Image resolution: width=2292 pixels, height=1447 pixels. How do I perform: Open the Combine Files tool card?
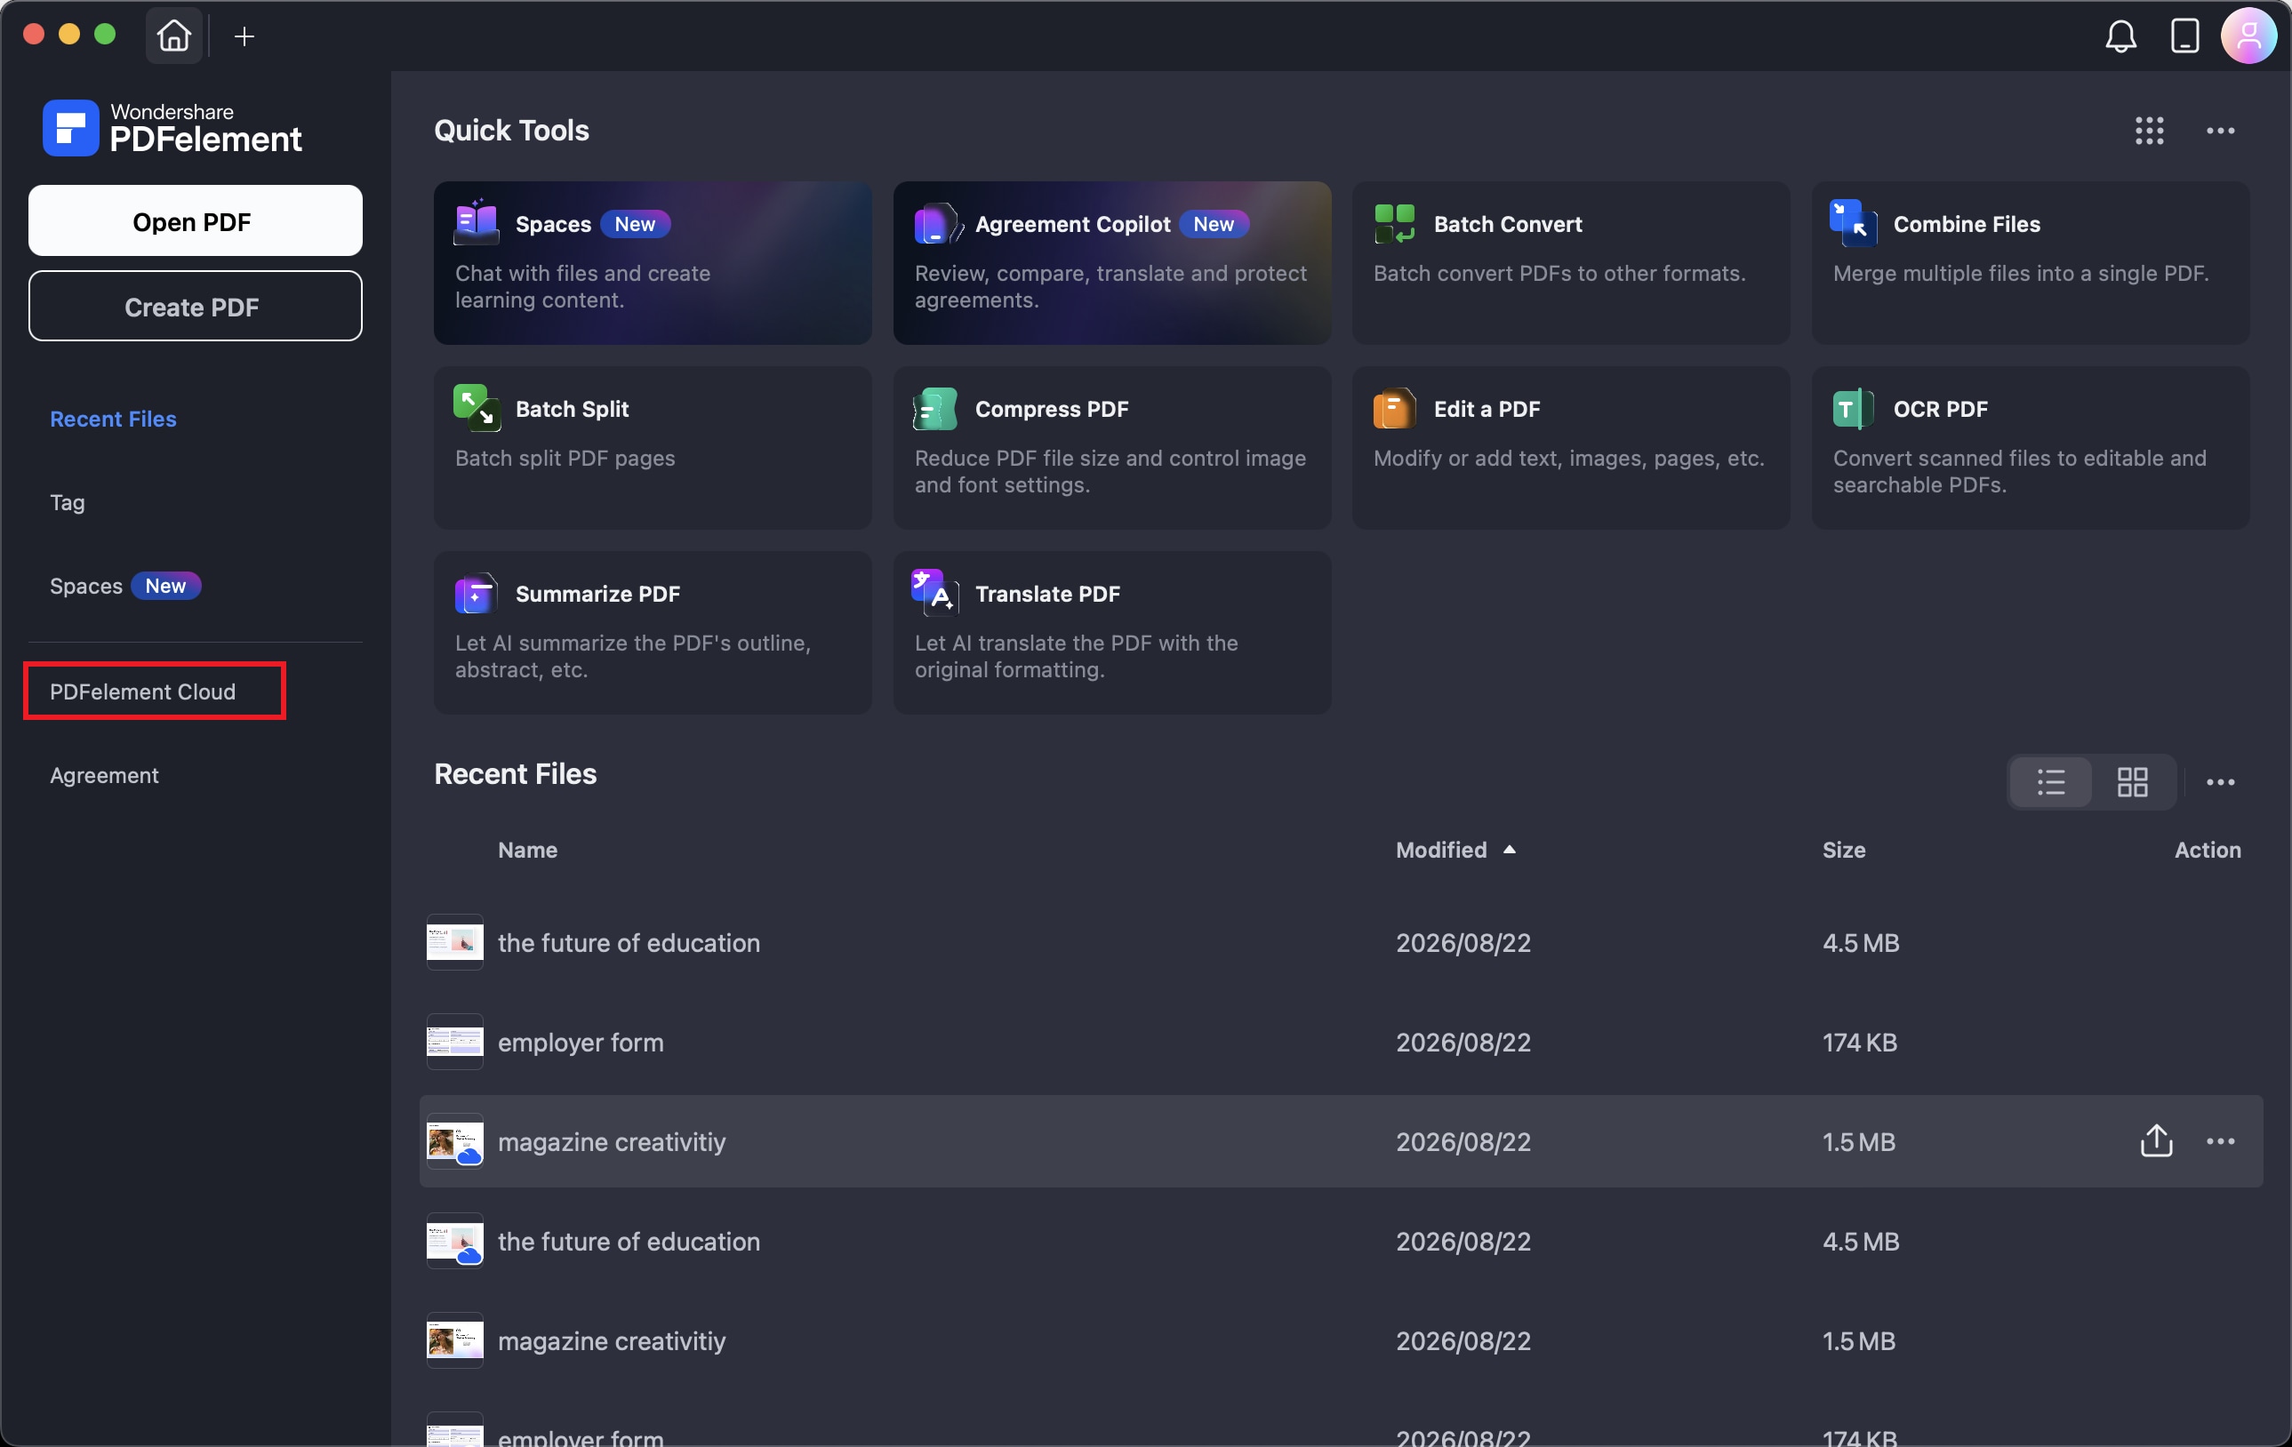tap(2031, 262)
